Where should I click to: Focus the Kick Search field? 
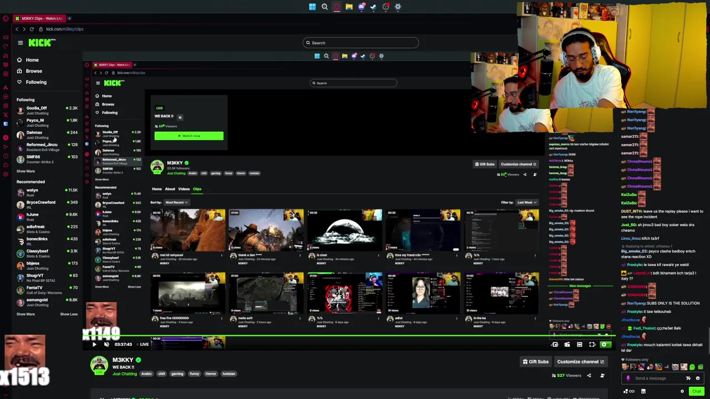coord(361,43)
